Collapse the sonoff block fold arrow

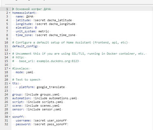tap(10, 117)
